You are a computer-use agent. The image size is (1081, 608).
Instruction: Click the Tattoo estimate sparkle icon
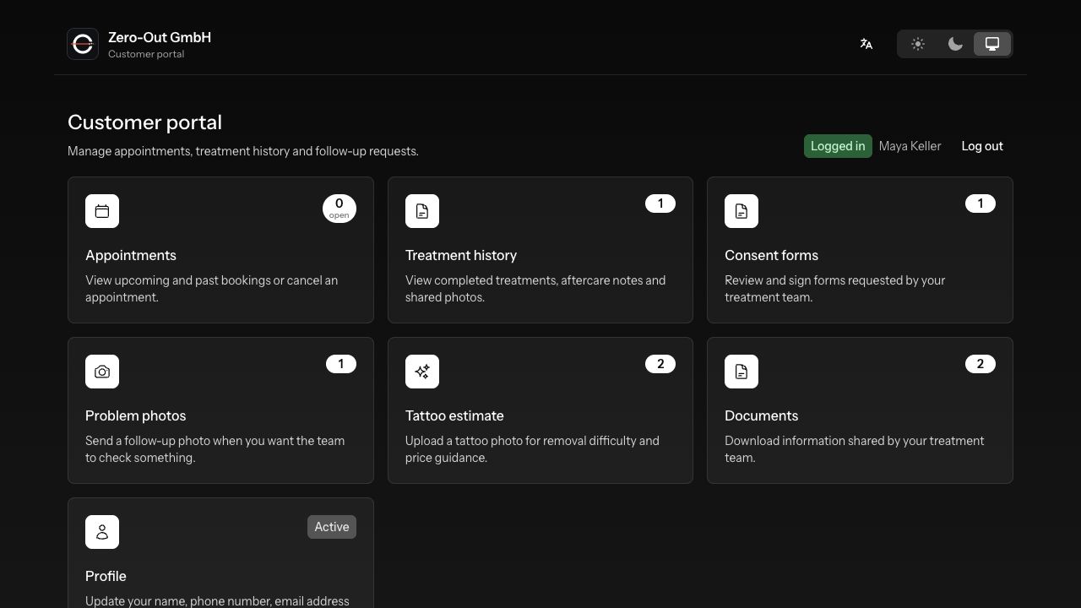tap(422, 372)
